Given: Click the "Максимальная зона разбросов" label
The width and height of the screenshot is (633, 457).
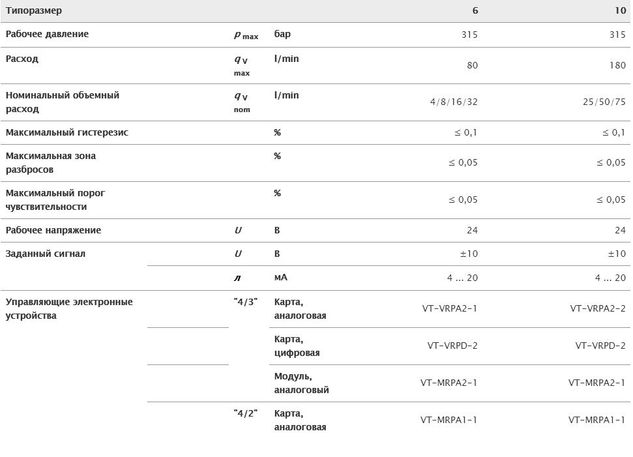Looking at the screenshot, I should click(x=51, y=162).
